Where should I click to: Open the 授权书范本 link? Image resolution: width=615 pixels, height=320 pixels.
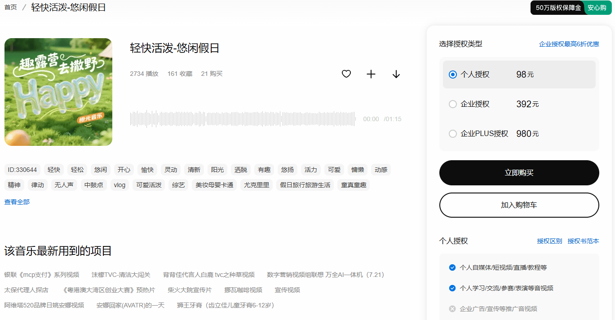point(583,241)
